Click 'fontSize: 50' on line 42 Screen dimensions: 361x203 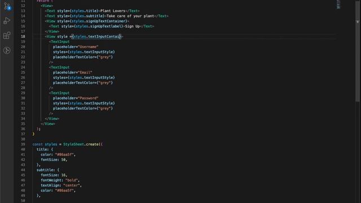pyautogui.click(x=53, y=160)
